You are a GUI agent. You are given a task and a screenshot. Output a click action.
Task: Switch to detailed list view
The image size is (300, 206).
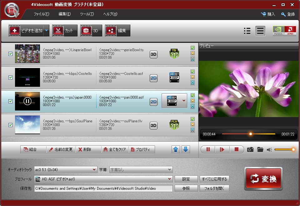point(260,31)
